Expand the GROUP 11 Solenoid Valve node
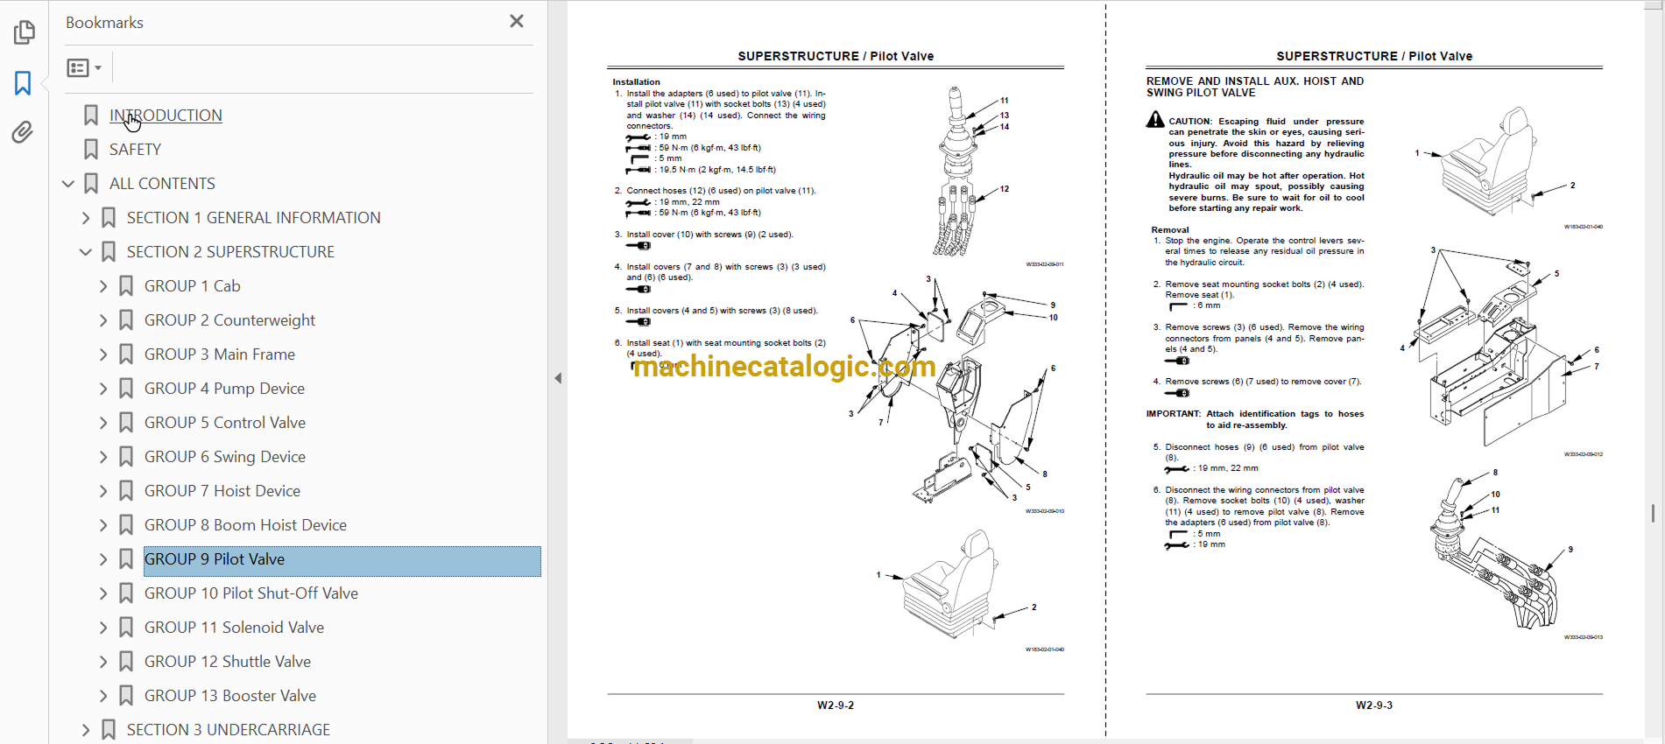 tap(103, 628)
